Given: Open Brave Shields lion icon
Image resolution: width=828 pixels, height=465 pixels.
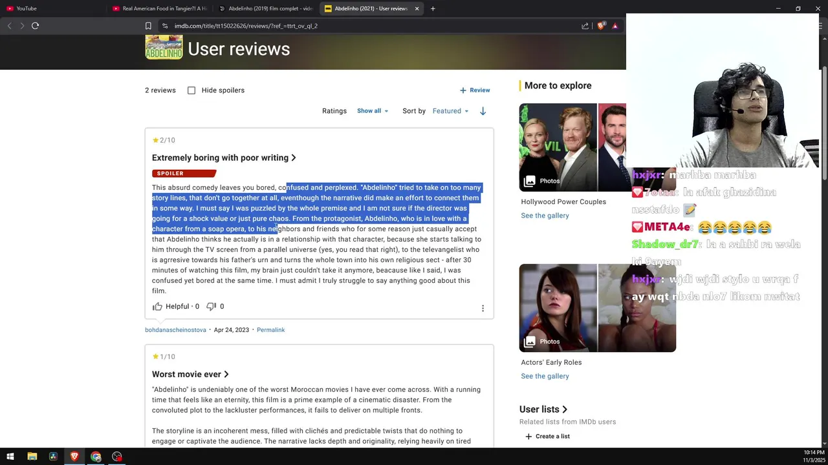Looking at the screenshot, I should [x=601, y=26].
